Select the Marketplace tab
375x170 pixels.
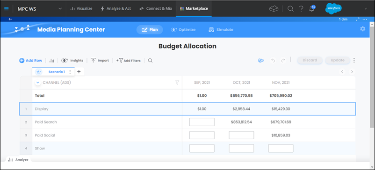(194, 8)
